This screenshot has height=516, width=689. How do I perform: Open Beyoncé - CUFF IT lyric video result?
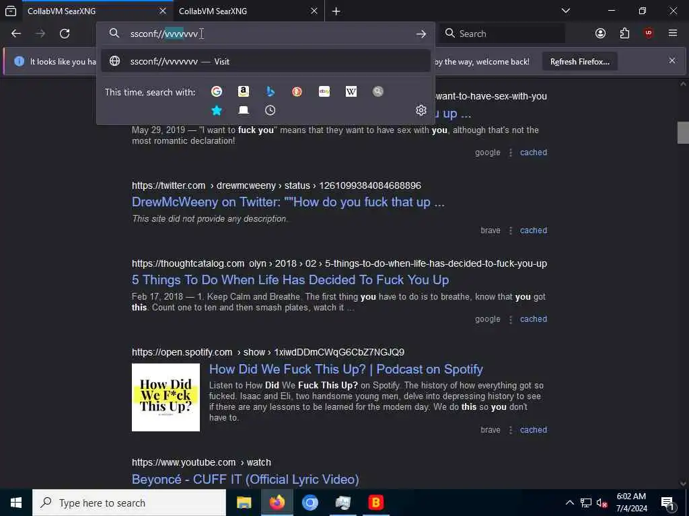[245, 479]
